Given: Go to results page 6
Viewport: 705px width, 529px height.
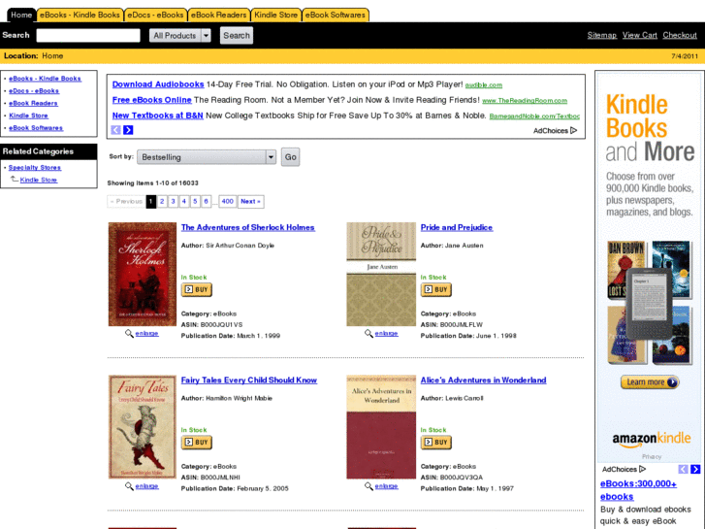Looking at the screenshot, I should [206, 201].
